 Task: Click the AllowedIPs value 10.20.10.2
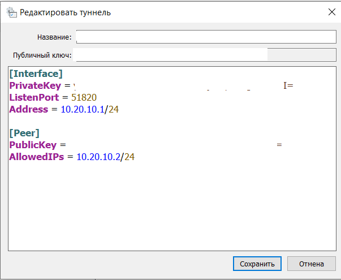(98, 157)
